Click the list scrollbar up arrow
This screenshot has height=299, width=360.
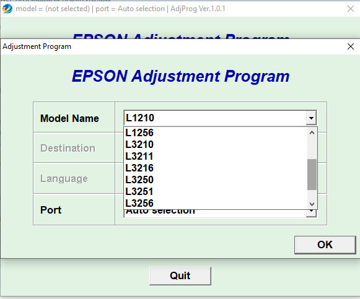312,132
